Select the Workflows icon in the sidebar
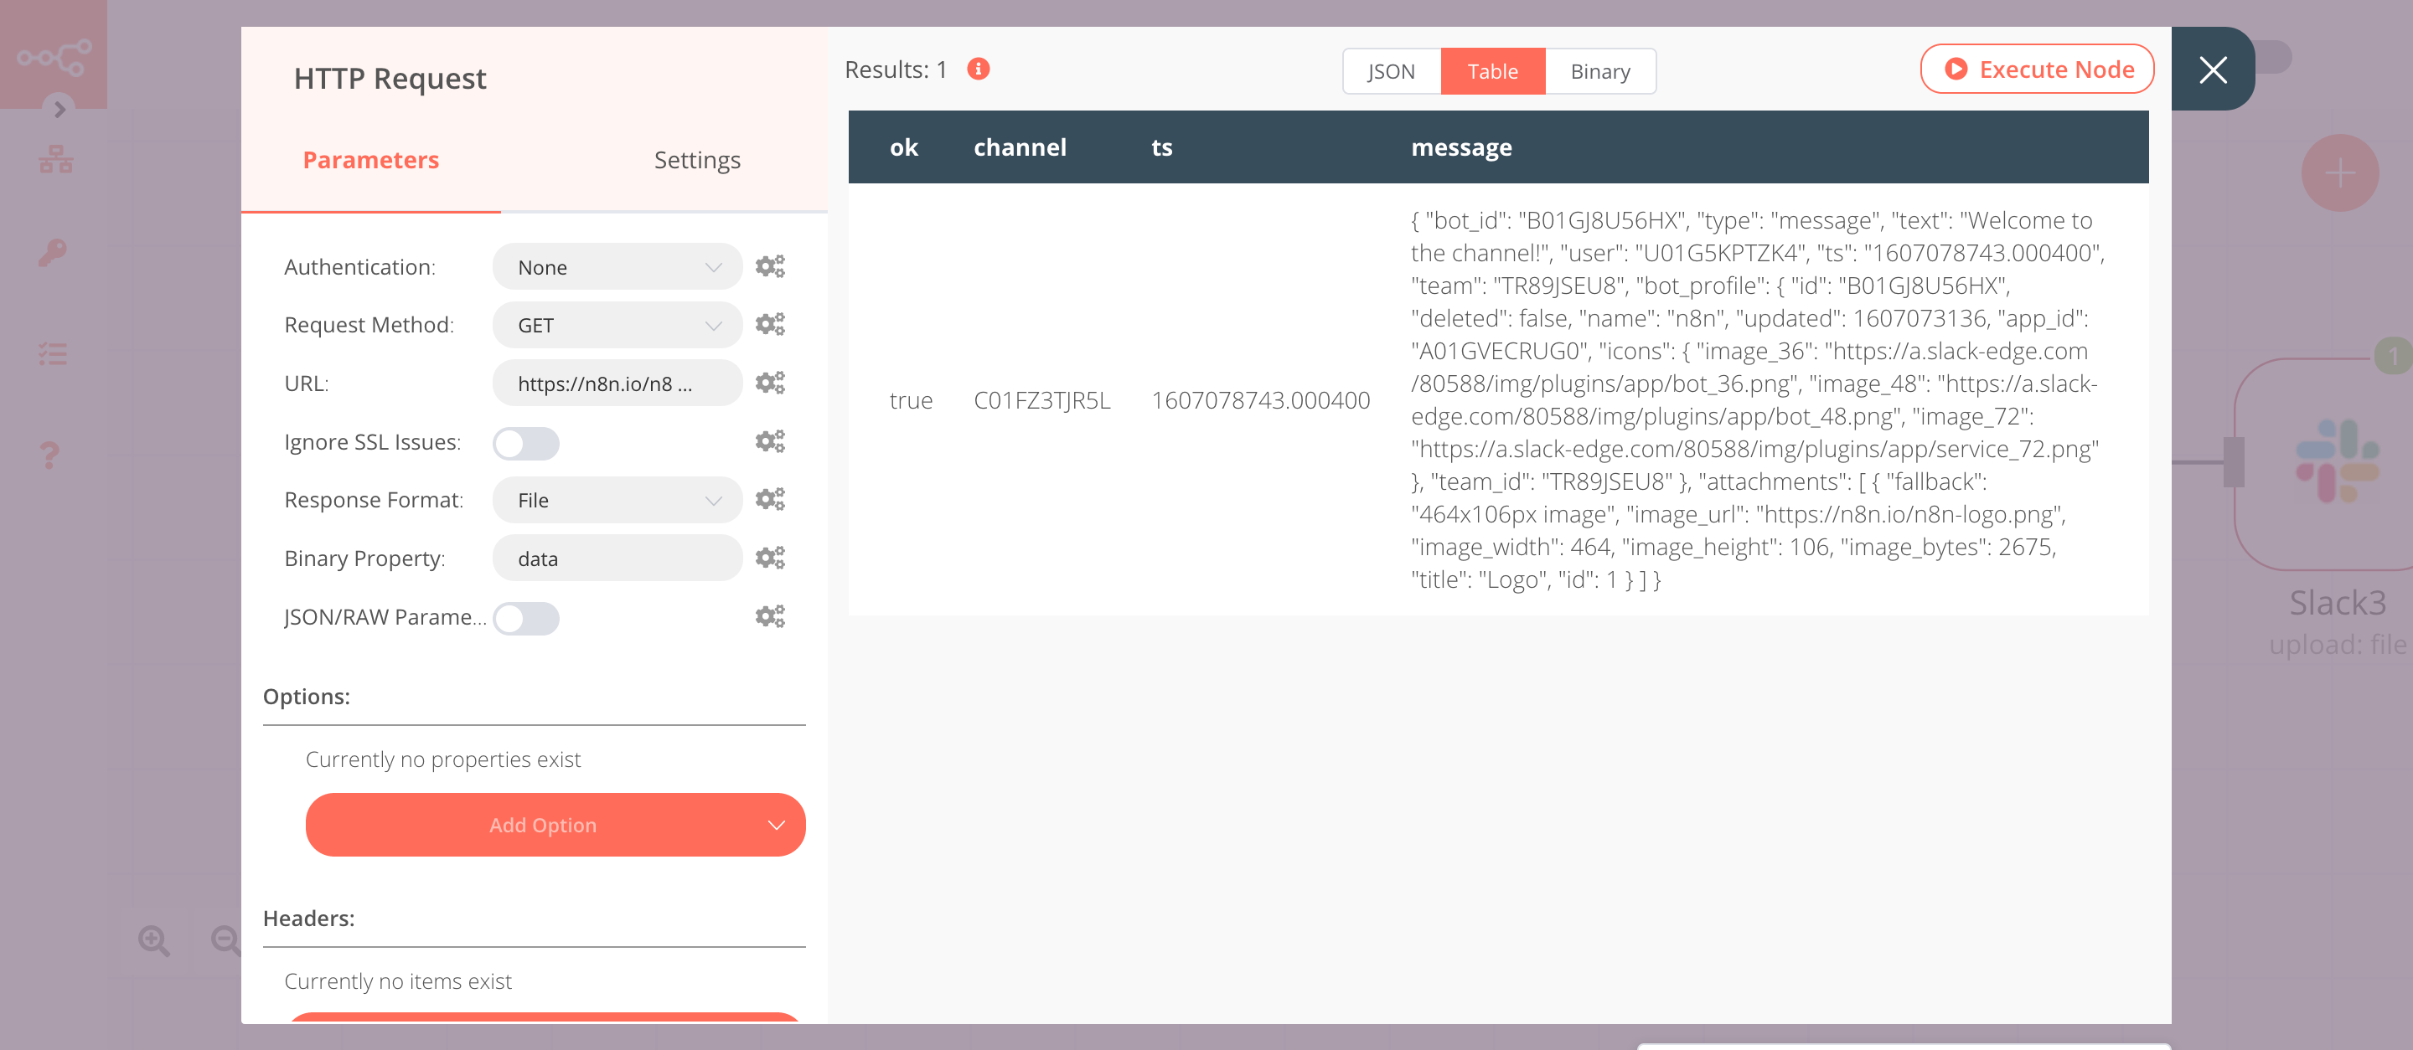Viewport: 2413px width, 1050px height. point(55,158)
